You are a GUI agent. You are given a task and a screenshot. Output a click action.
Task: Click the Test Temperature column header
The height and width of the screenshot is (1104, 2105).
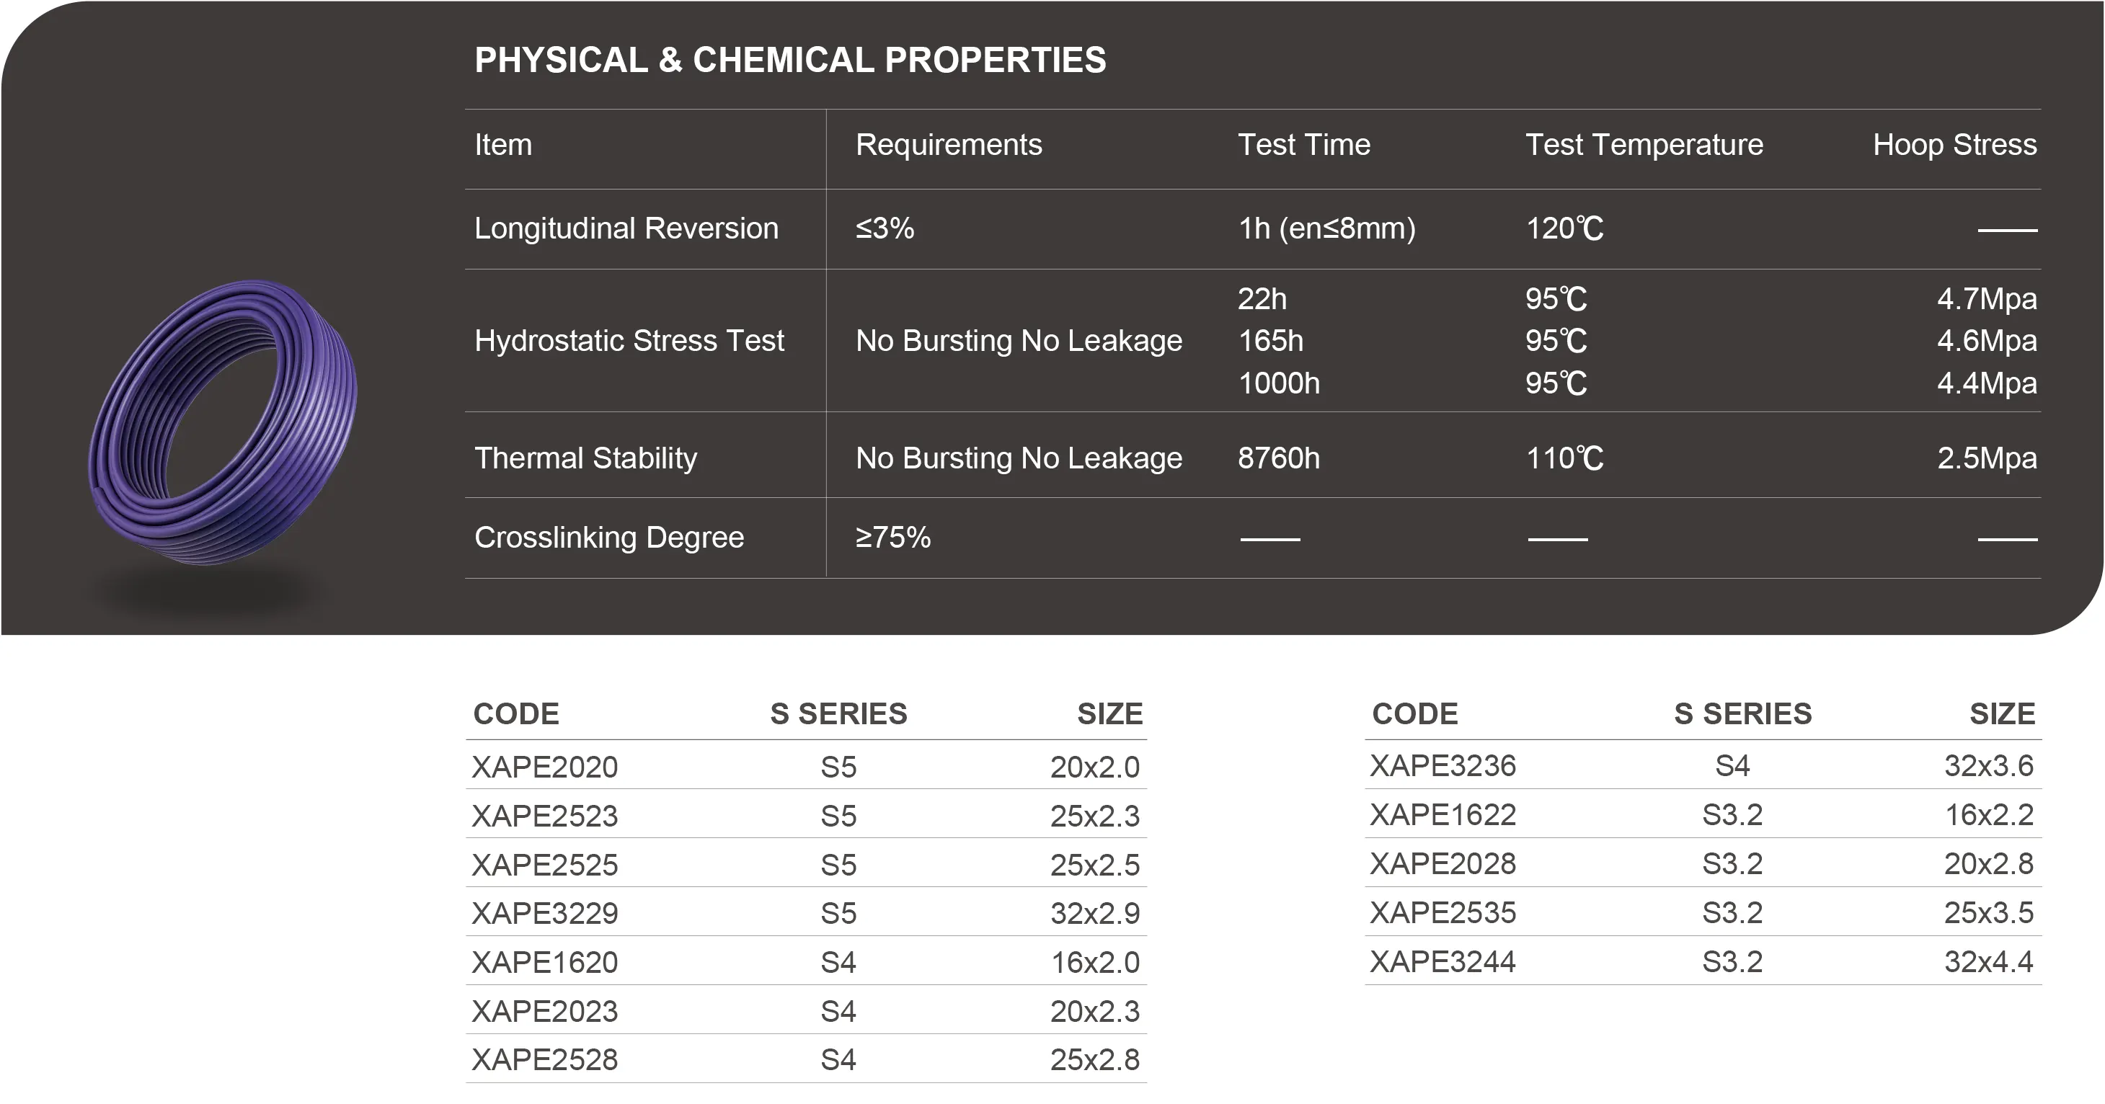1644,145
